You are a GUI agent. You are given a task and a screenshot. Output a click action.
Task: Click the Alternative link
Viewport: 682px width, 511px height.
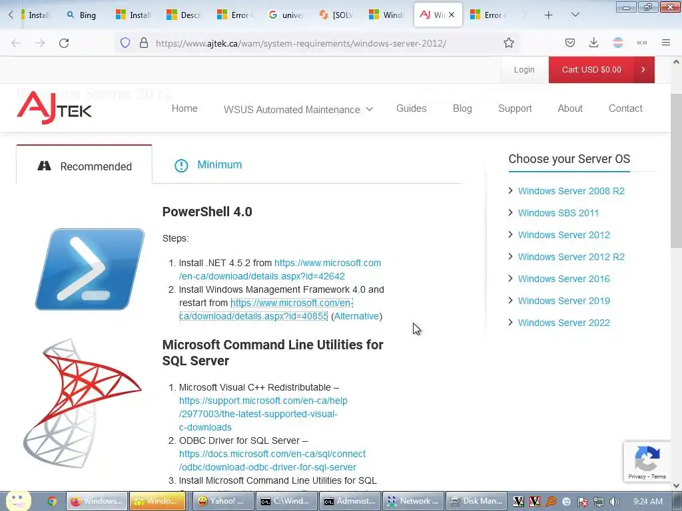(x=356, y=316)
